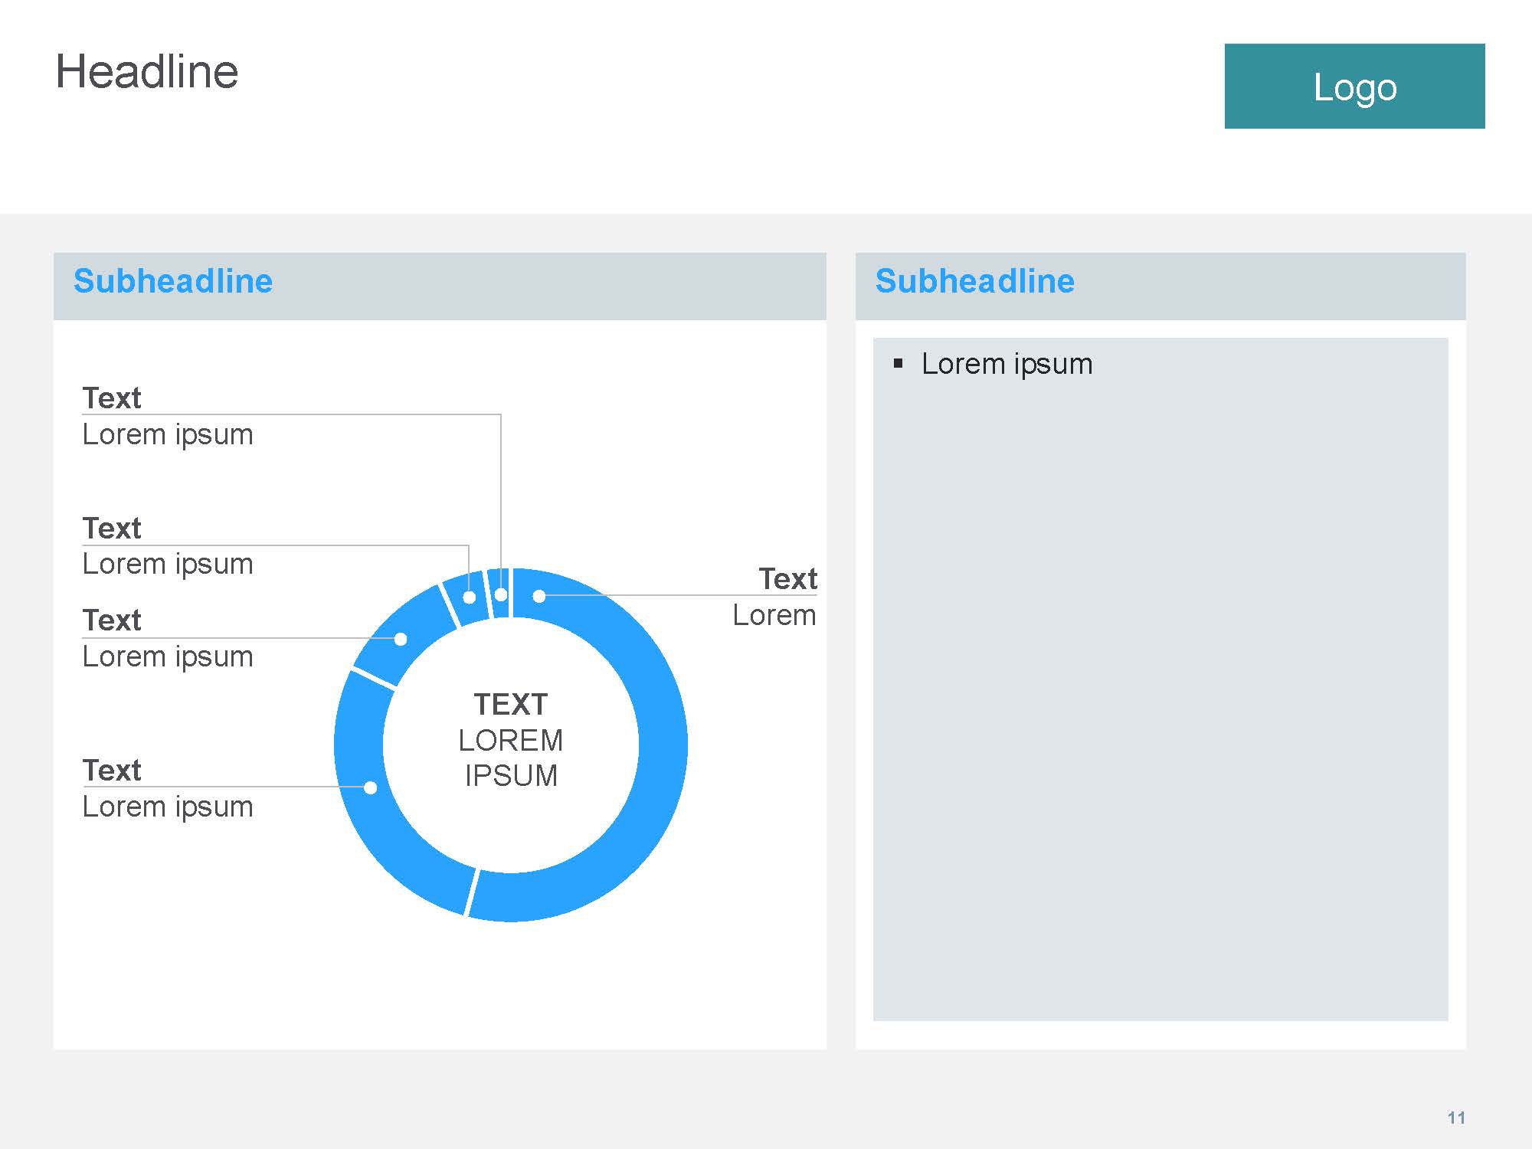Click the center 'TEXT LOREM IPSUM' donut label
Viewport: 1532px width, 1149px height.
coord(511,740)
